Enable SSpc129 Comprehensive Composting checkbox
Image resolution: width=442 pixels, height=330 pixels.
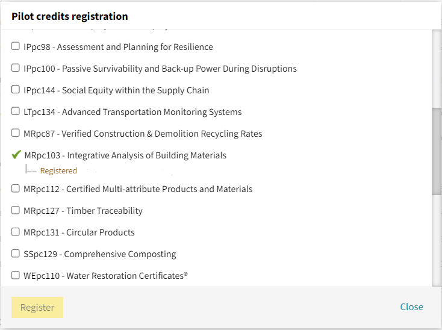16,254
